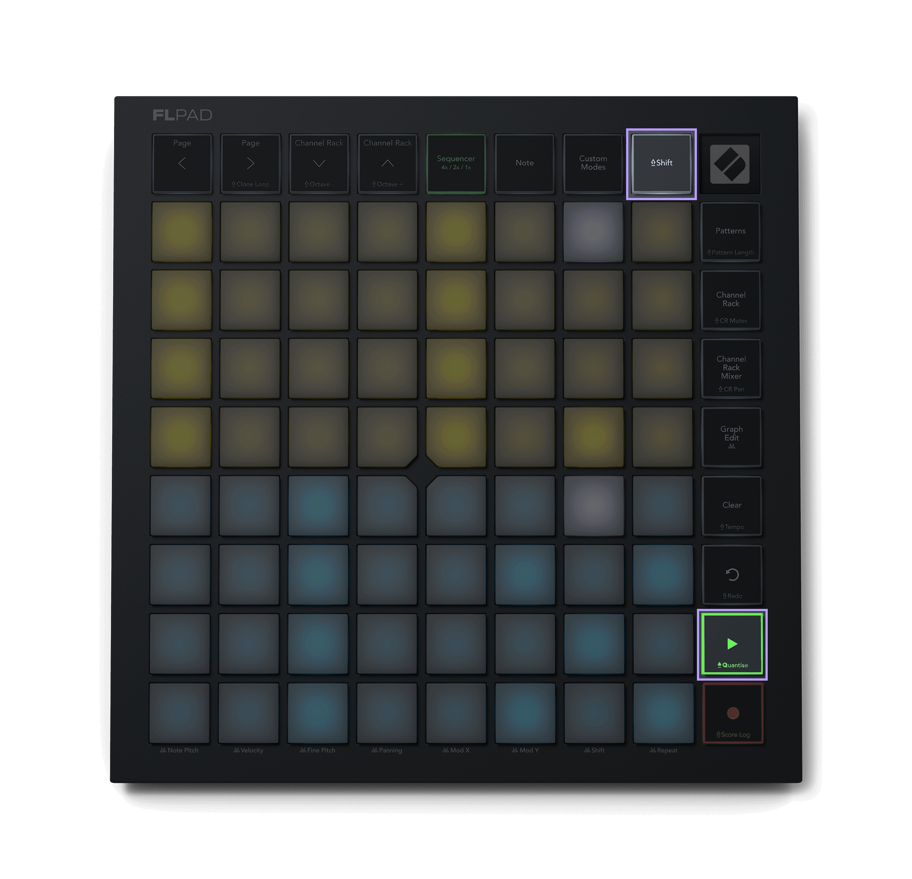
Task: Tap yellow pad directly below Note button
Action: pos(525,231)
